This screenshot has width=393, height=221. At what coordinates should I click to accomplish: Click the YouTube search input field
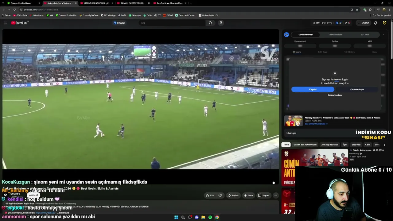pyautogui.click(x=172, y=23)
